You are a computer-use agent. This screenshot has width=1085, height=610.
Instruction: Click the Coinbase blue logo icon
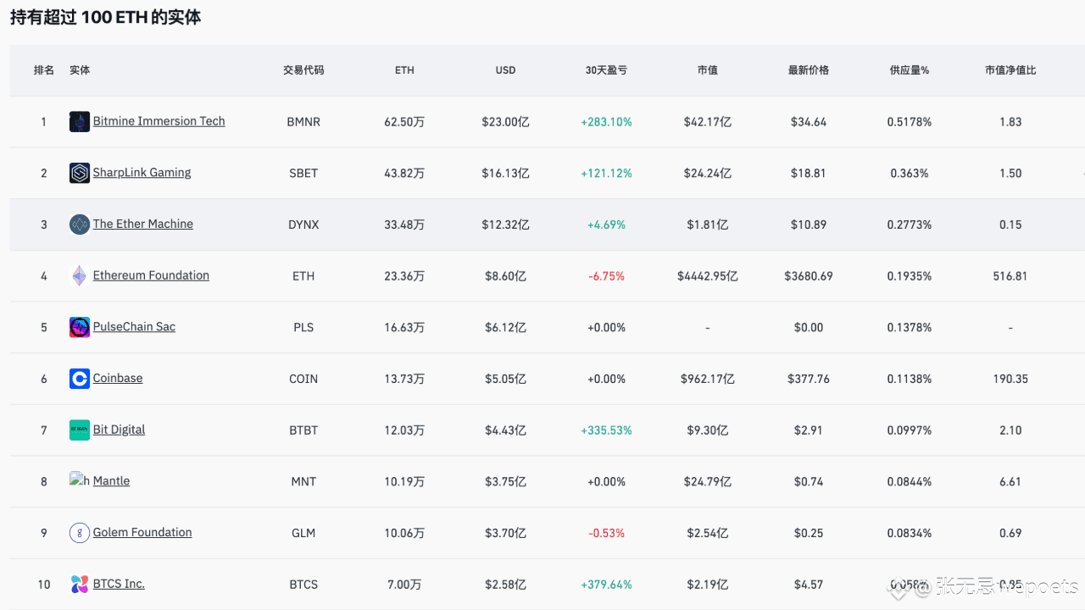pos(80,379)
